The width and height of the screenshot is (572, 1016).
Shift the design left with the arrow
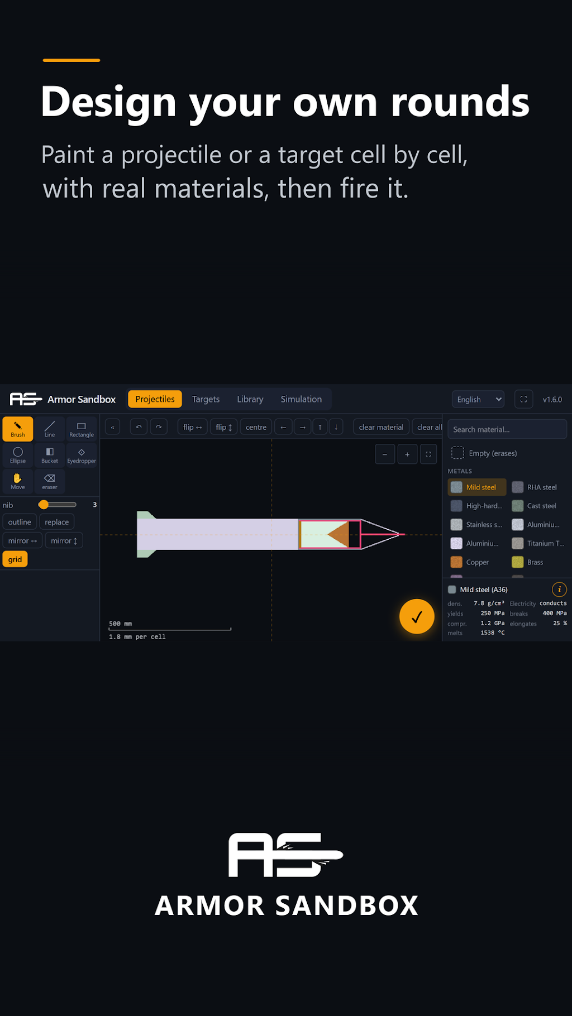point(283,427)
